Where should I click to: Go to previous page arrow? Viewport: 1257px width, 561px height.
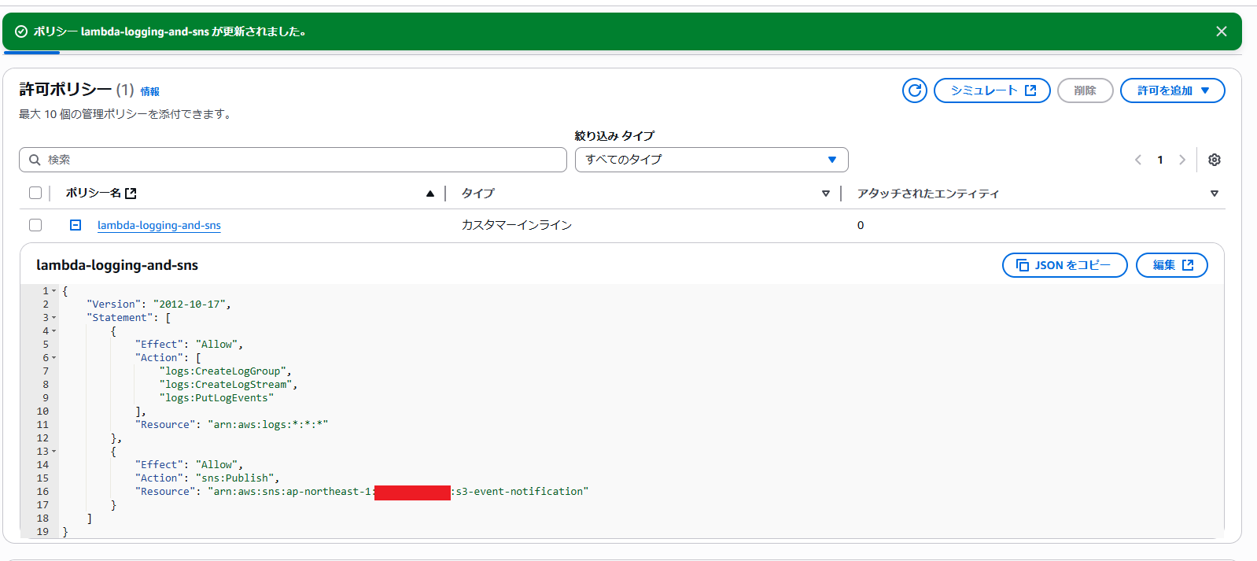pyautogui.click(x=1137, y=160)
